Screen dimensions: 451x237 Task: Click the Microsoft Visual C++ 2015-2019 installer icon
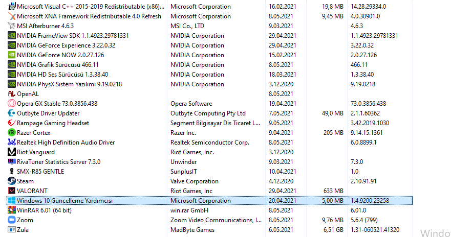(11, 6)
